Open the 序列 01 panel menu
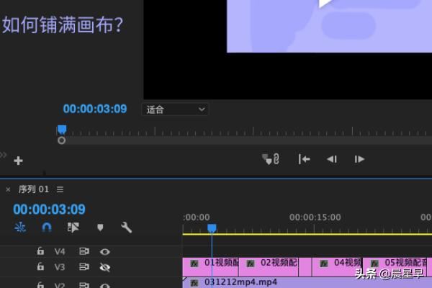The image size is (432, 288). pyautogui.click(x=60, y=189)
